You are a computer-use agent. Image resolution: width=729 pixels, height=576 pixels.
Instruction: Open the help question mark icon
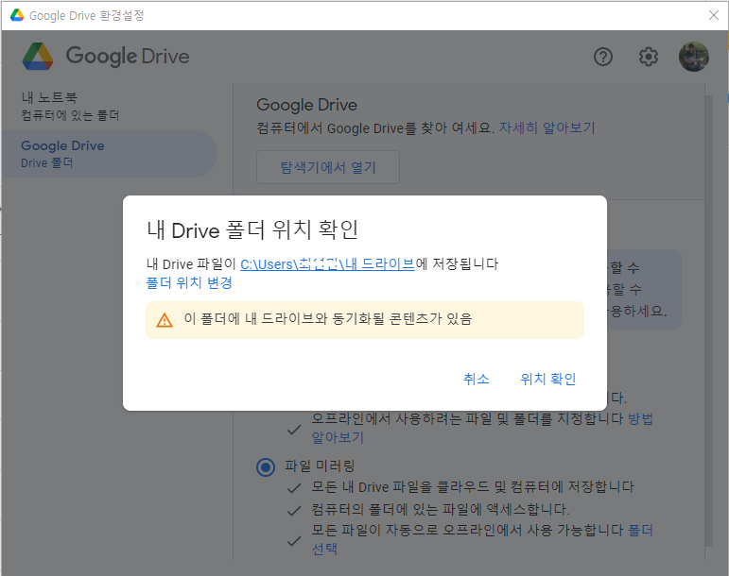[x=603, y=57]
